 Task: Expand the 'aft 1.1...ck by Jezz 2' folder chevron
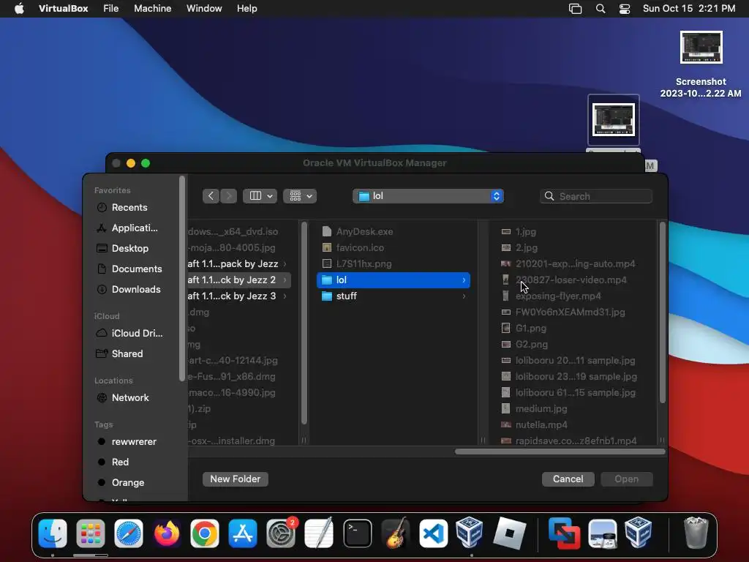pos(285,280)
